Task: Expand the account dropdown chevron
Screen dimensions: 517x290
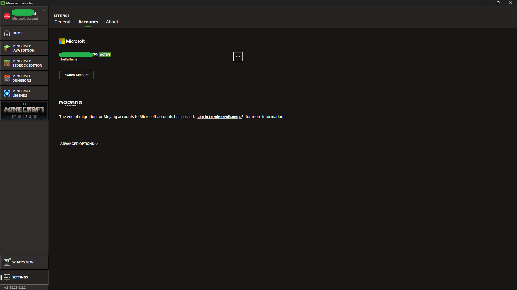Action: pos(44,10)
